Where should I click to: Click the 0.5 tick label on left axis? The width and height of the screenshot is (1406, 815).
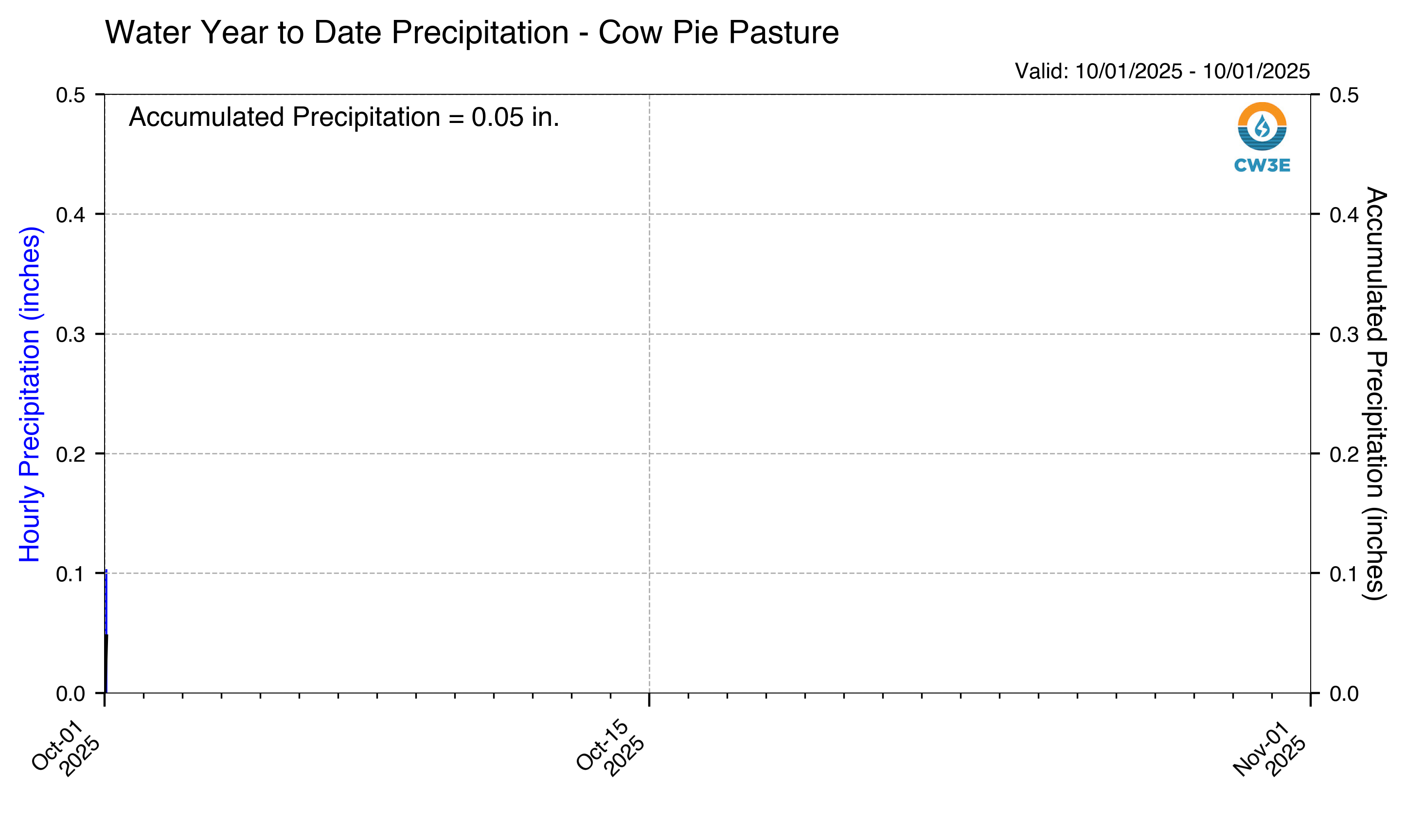(x=71, y=95)
